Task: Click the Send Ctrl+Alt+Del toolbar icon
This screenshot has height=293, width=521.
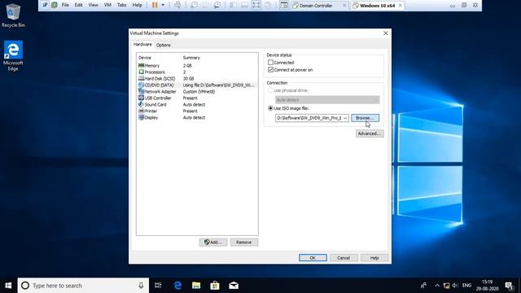Action: point(177,5)
